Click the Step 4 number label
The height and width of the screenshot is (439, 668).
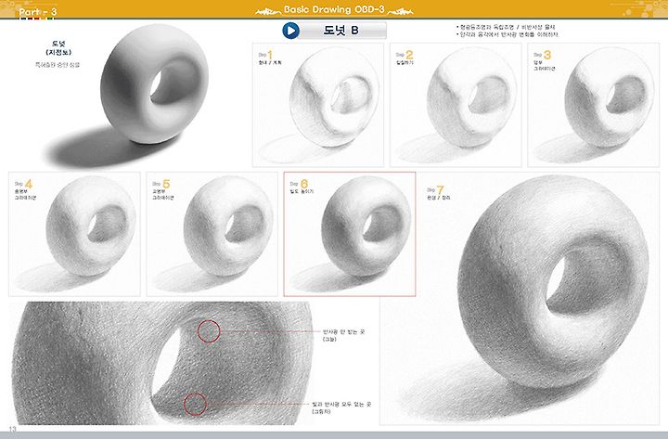click(23, 184)
